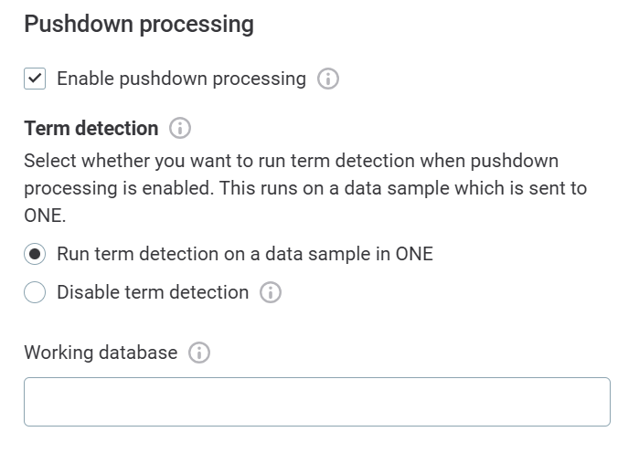This screenshot has height=453, width=639.
Task: Choose the unselected radio option for term detection
Action: [x=35, y=293]
